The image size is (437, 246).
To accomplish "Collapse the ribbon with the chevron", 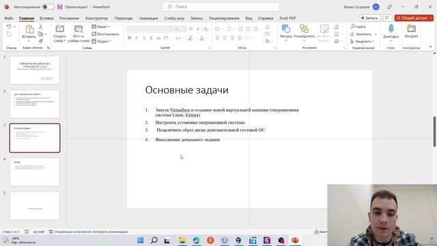I will (431, 47).
